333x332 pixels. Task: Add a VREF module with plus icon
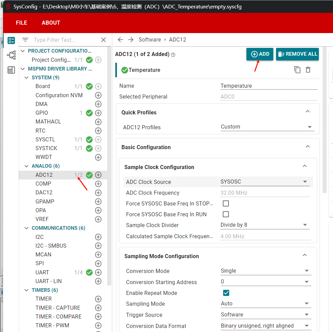(x=98, y=219)
